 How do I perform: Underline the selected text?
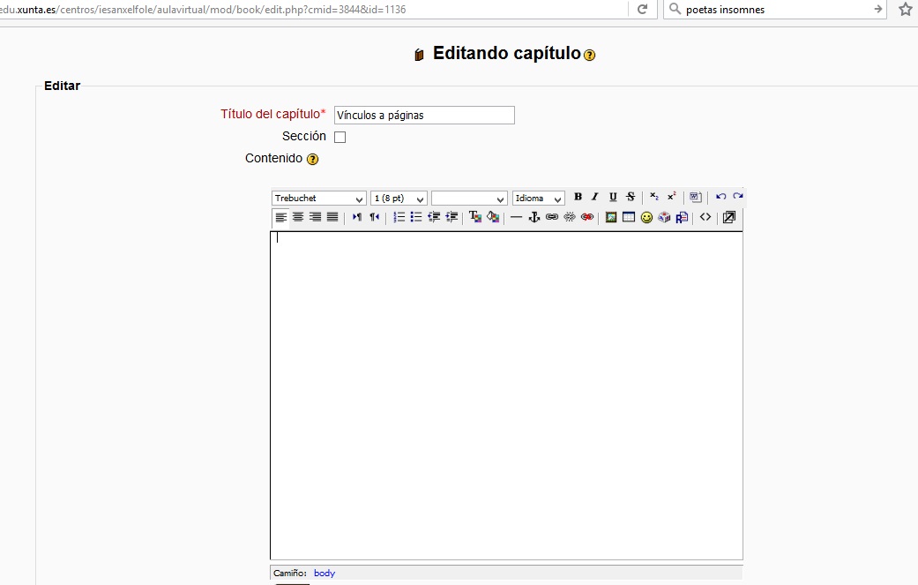(612, 197)
